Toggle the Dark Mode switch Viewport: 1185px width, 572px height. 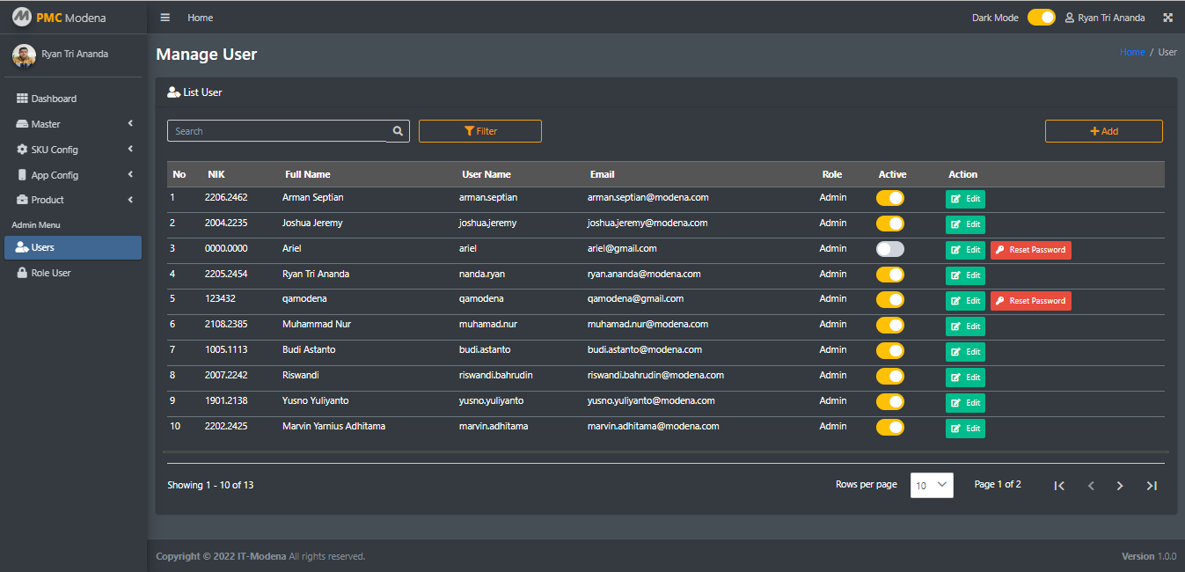1042,18
